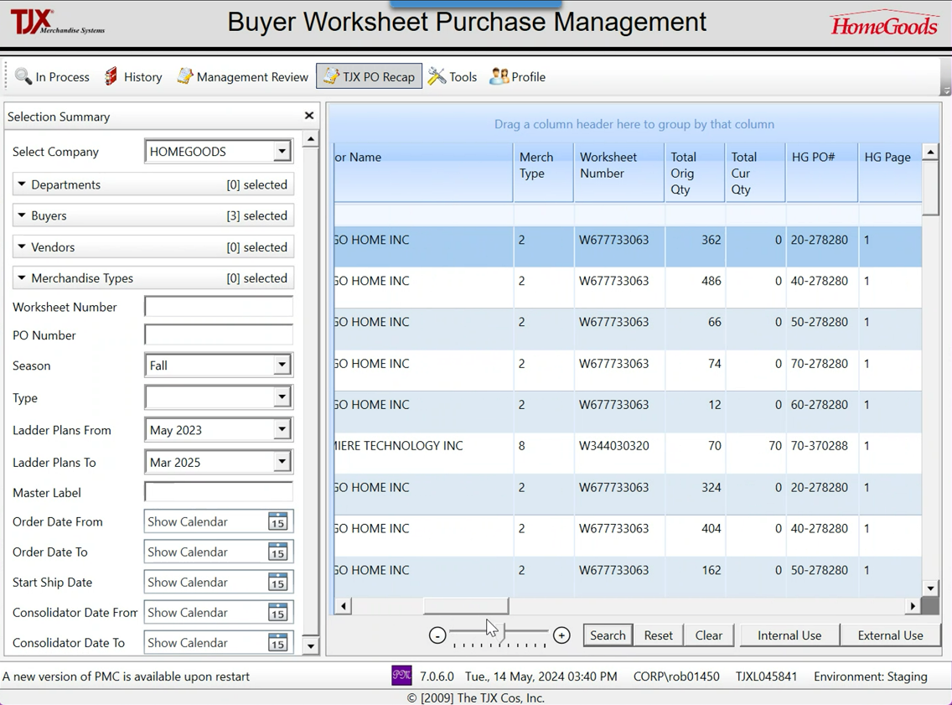This screenshot has height=705, width=952.
Task: Sort by Worksheet Number column header
Action: 619,173
